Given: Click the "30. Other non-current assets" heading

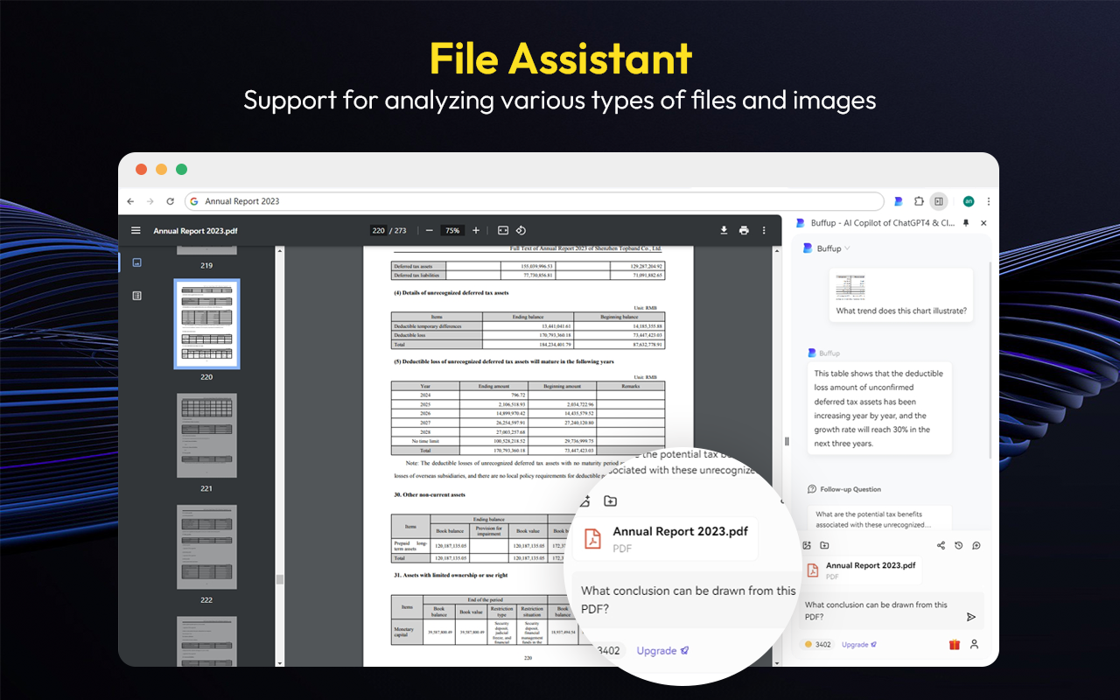Looking at the screenshot, I should tap(430, 495).
